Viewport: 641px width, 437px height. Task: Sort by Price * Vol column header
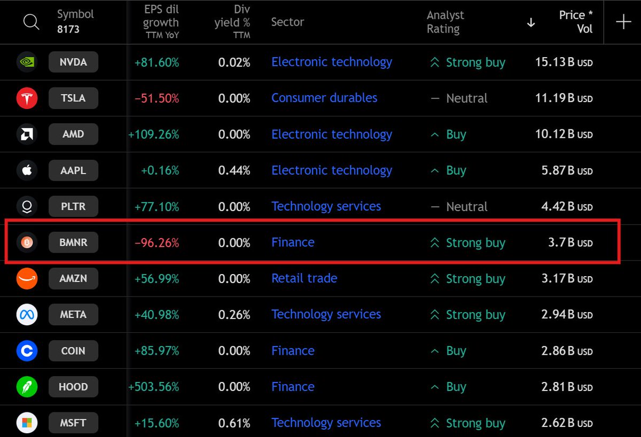point(576,22)
